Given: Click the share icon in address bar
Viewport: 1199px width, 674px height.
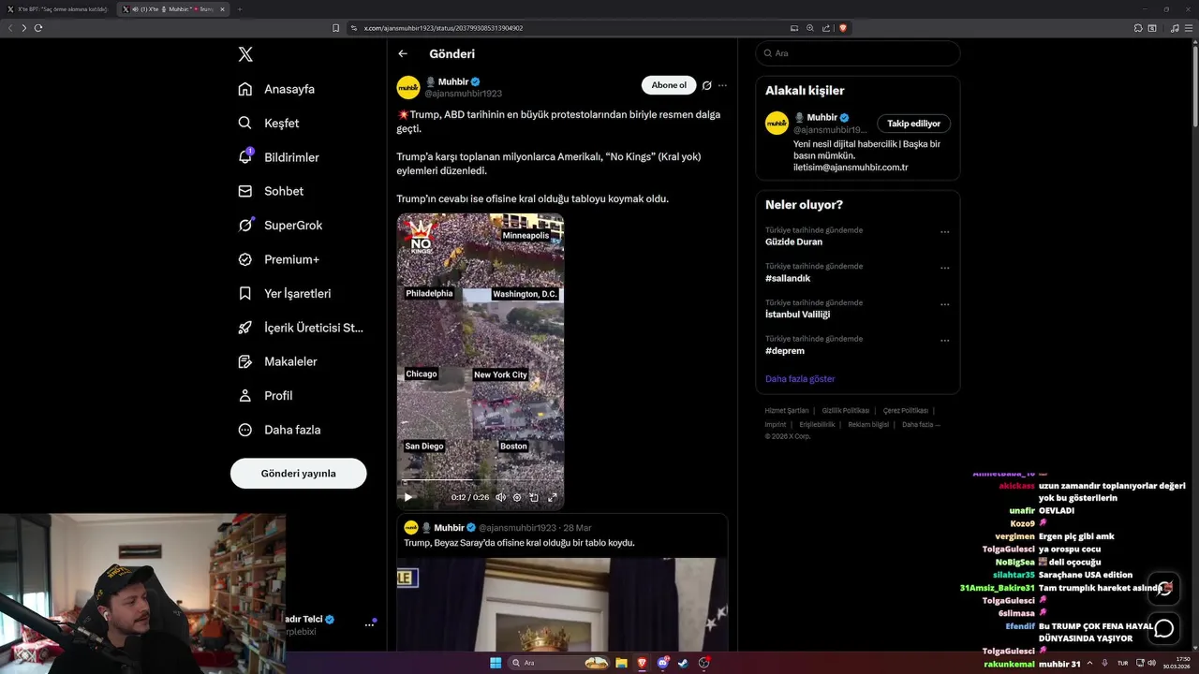Looking at the screenshot, I should pyautogui.click(x=826, y=28).
